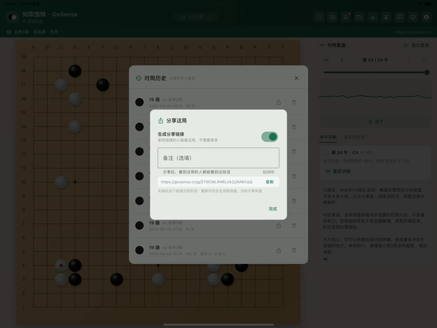Select the share URL text
Viewport: 437px width, 328px height.
(206, 182)
